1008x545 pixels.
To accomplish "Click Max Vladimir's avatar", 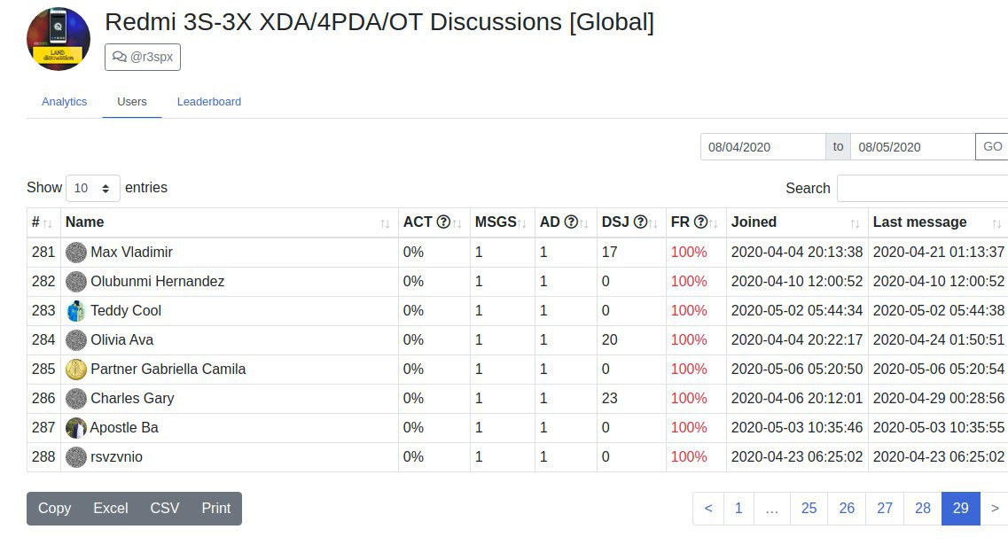I will coord(76,253).
